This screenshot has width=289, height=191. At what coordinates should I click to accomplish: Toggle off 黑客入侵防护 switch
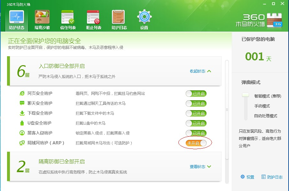(196, 133)
